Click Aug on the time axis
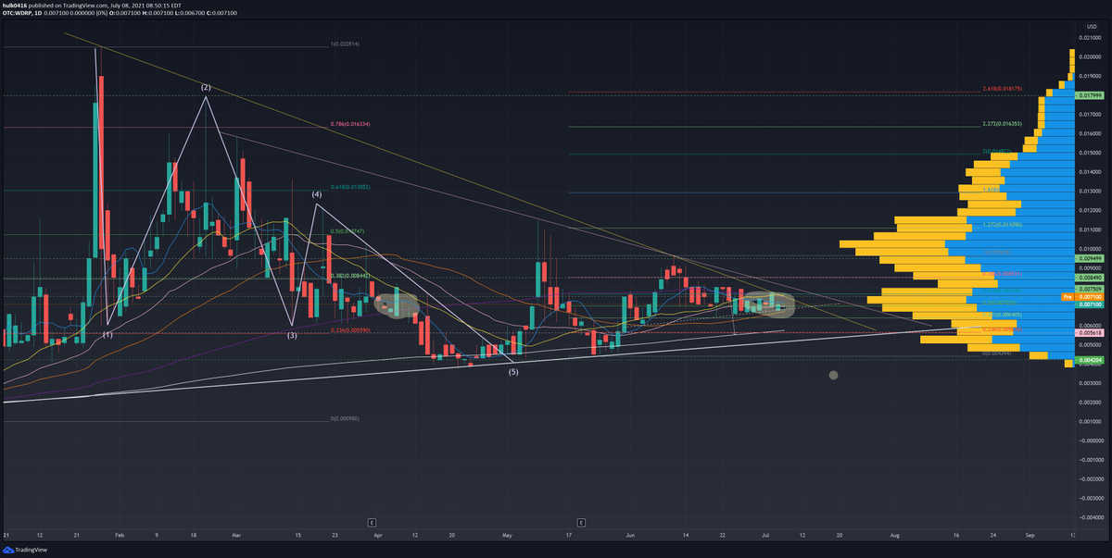Viewport: 1112px width, 558px height. click(x=894, y=535)
